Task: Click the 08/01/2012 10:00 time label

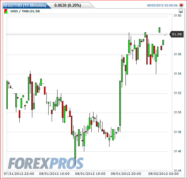Action: (x=54, y=174)
